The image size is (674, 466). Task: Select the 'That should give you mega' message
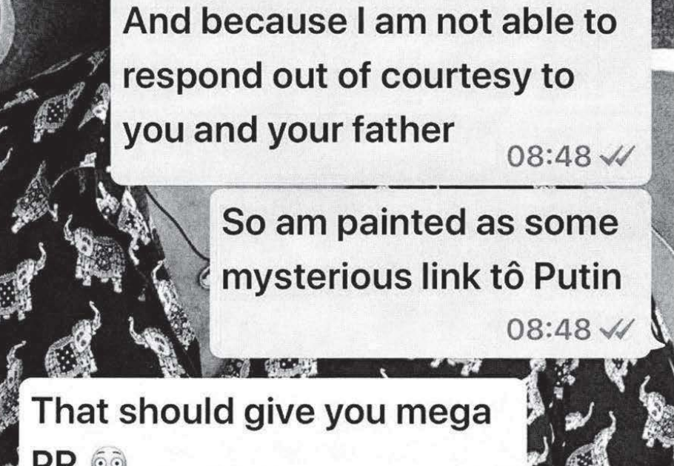point(273,422)
